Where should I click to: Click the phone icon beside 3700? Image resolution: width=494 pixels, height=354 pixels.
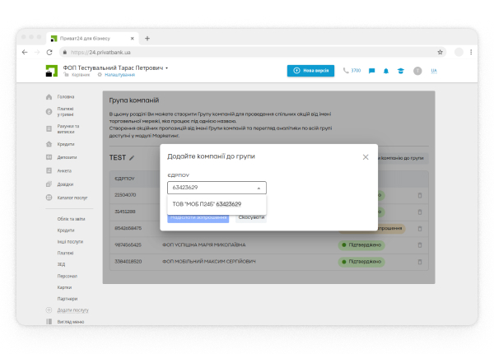click(346, 71)
